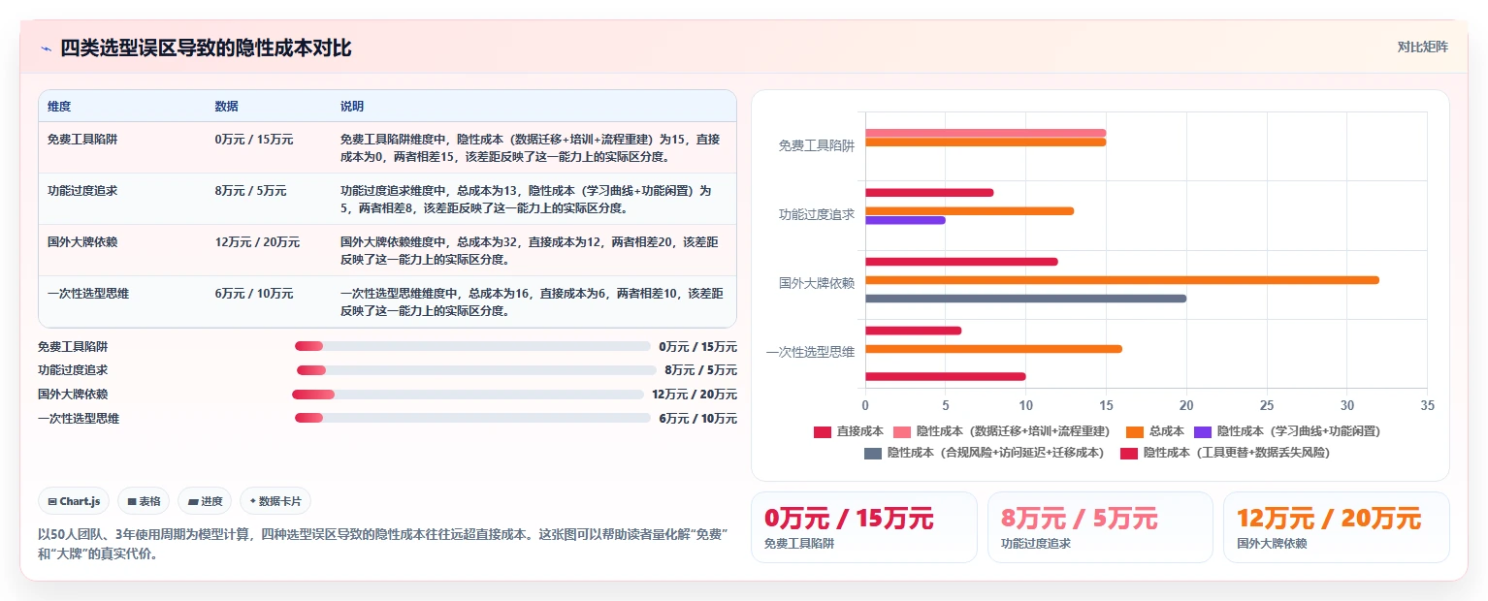Click the 说明 column header
Image resolution: width=1488 pixels, height=601 pixels.
click(352, 106)
